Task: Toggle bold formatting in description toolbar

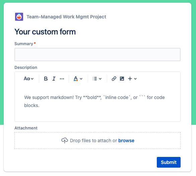Action: [46, 79]
